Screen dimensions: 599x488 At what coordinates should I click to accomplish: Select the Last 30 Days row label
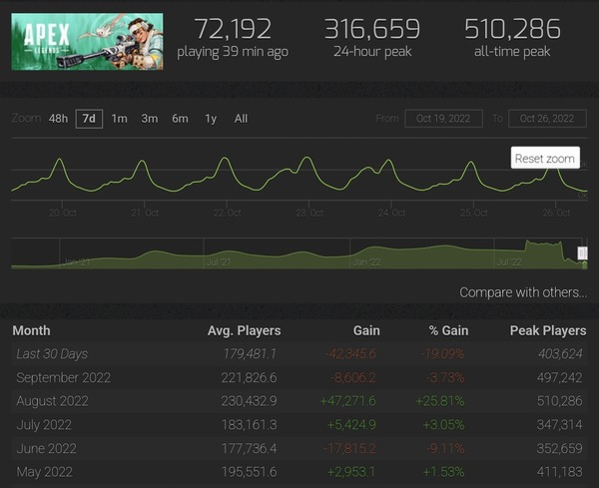[52, 354]
